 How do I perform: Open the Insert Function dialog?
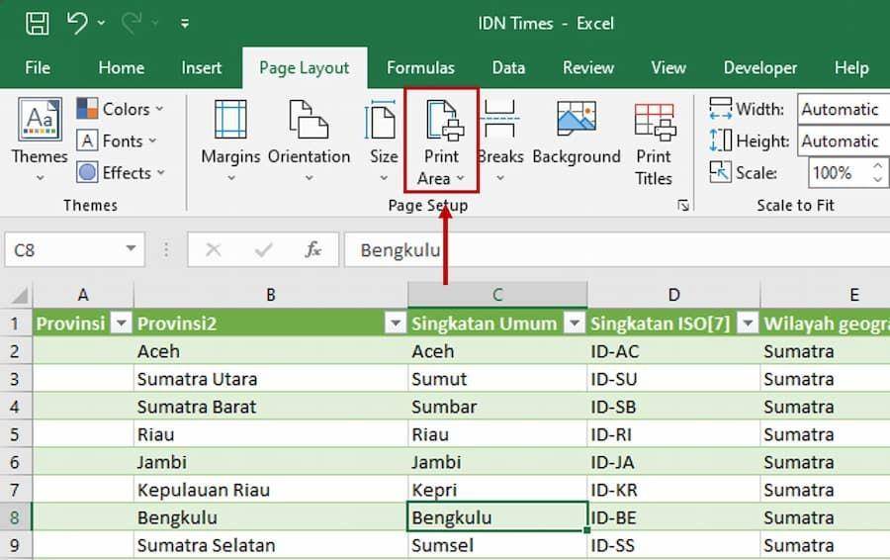(x=312, y=249)
